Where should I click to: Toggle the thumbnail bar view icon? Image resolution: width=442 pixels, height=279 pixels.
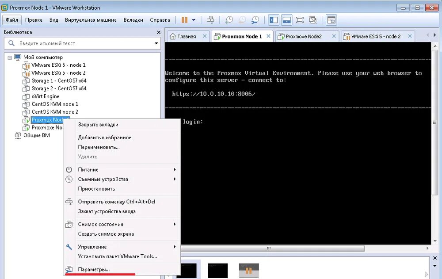point(286,20)
